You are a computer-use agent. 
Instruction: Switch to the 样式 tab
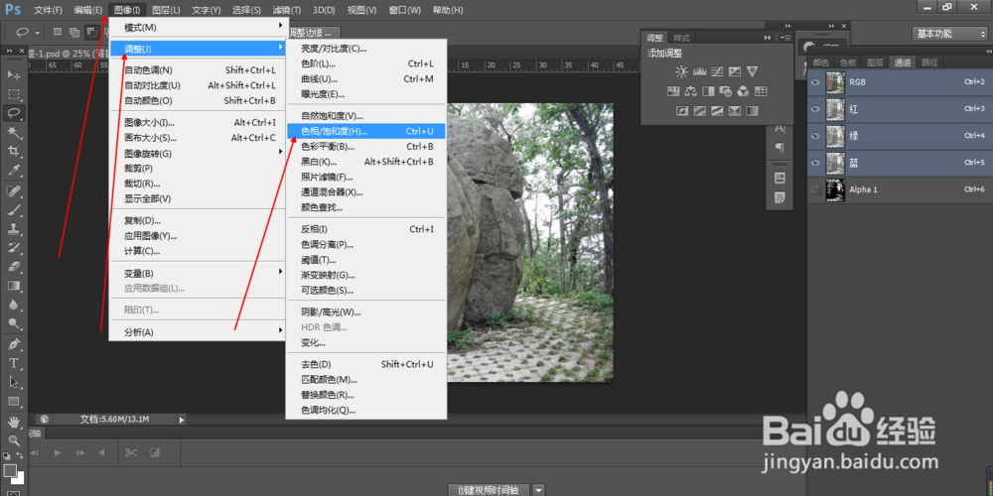pos(681,38)
